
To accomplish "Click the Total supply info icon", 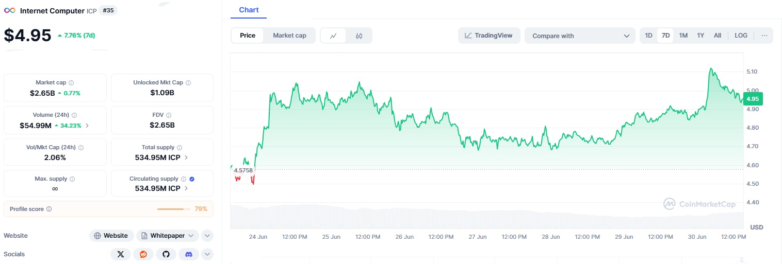I will (x=180, y=148).
